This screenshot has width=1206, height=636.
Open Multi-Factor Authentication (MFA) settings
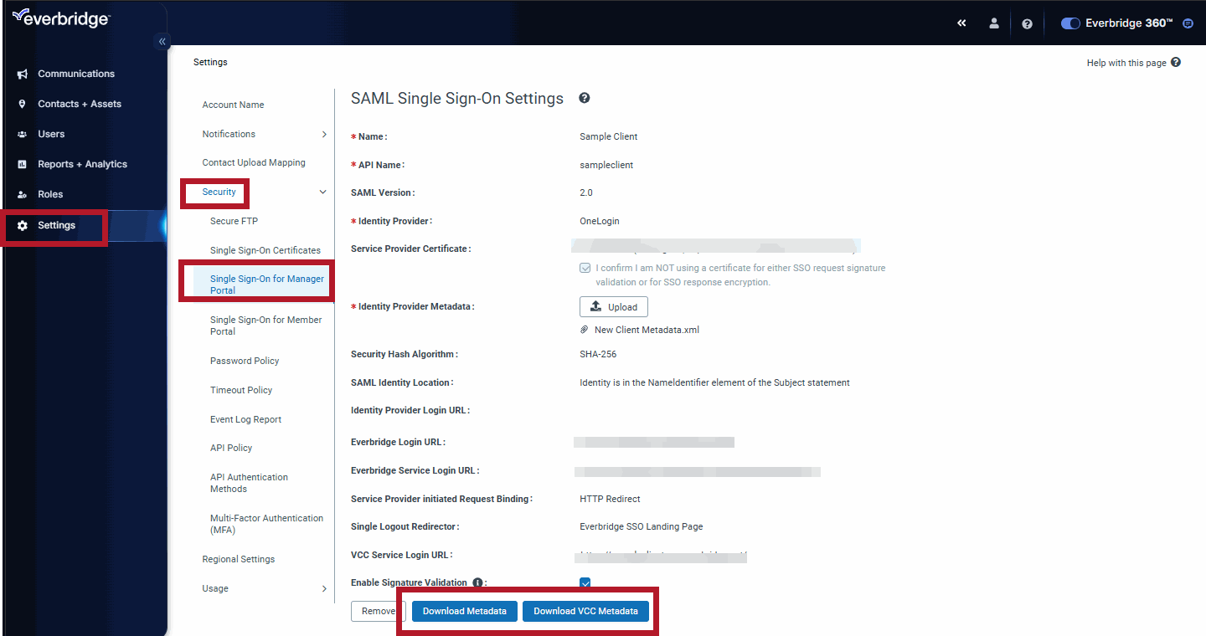(266, 524)
